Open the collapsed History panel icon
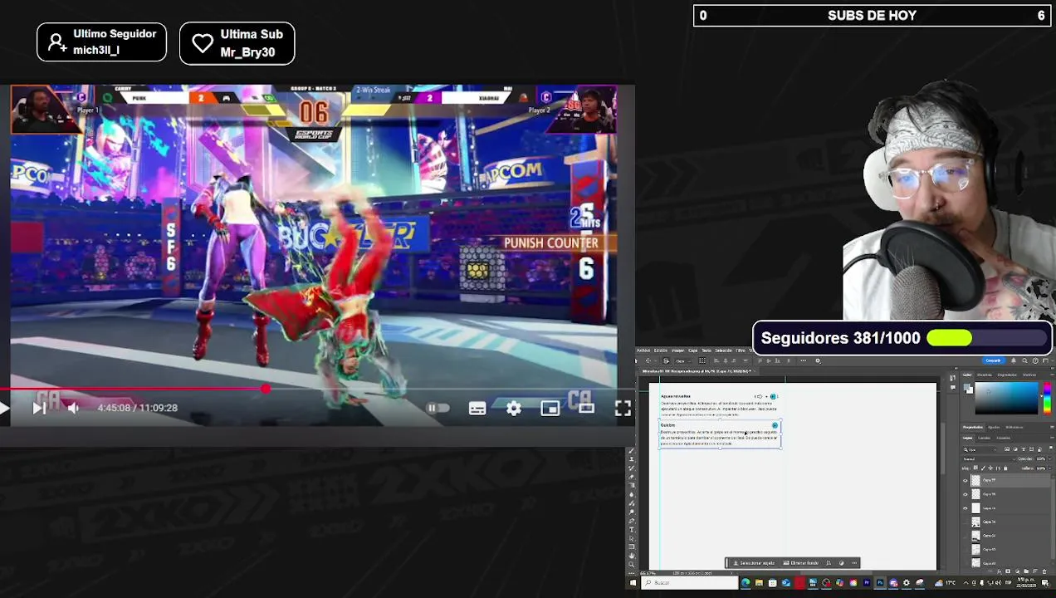The image size is (1056, 598). click(x=952, y=378)
